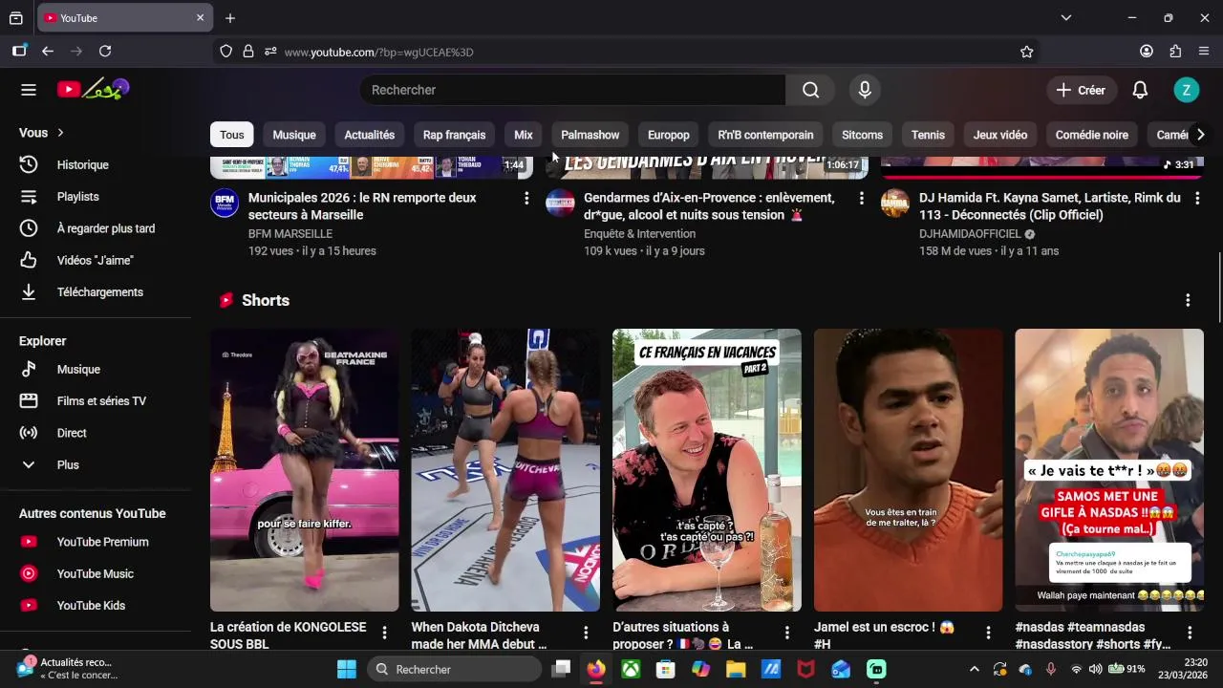Open the browser list all tabs dropdown
Viewport: 1223px width, 688px height.
coord(1066,17)
